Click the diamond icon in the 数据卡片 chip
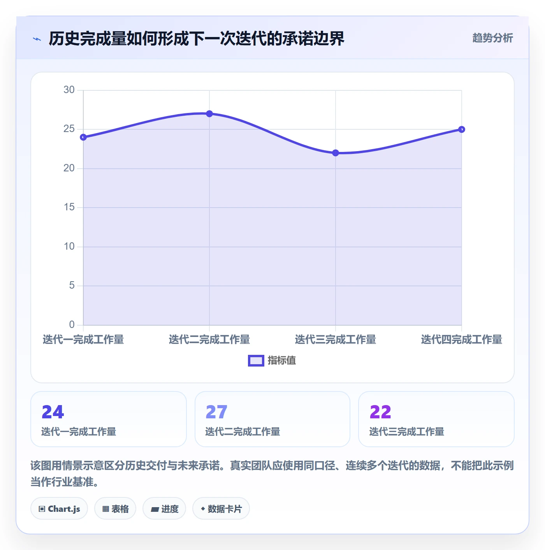 click(x=203, y=509)
